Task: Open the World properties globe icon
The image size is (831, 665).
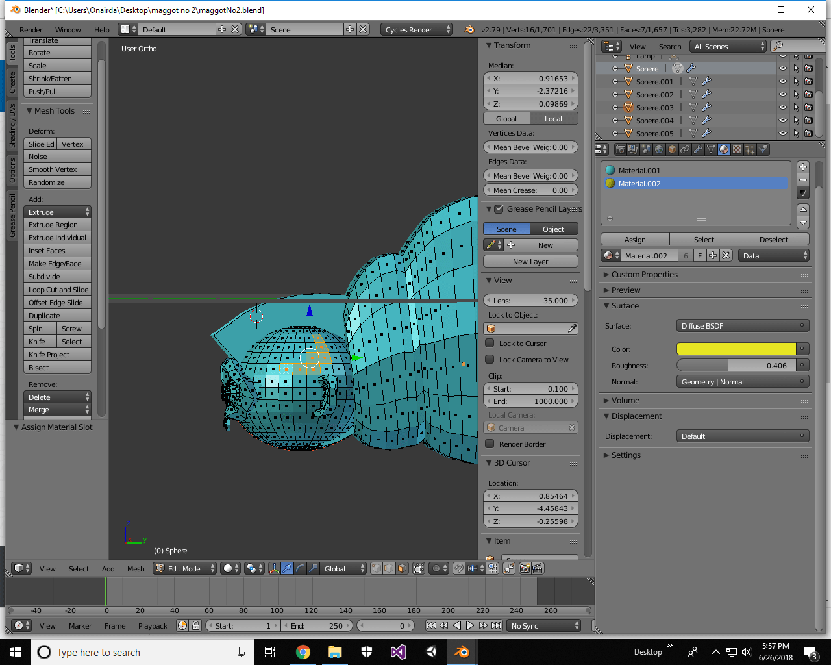Action: pyautogui.click(x=659, y=149)
